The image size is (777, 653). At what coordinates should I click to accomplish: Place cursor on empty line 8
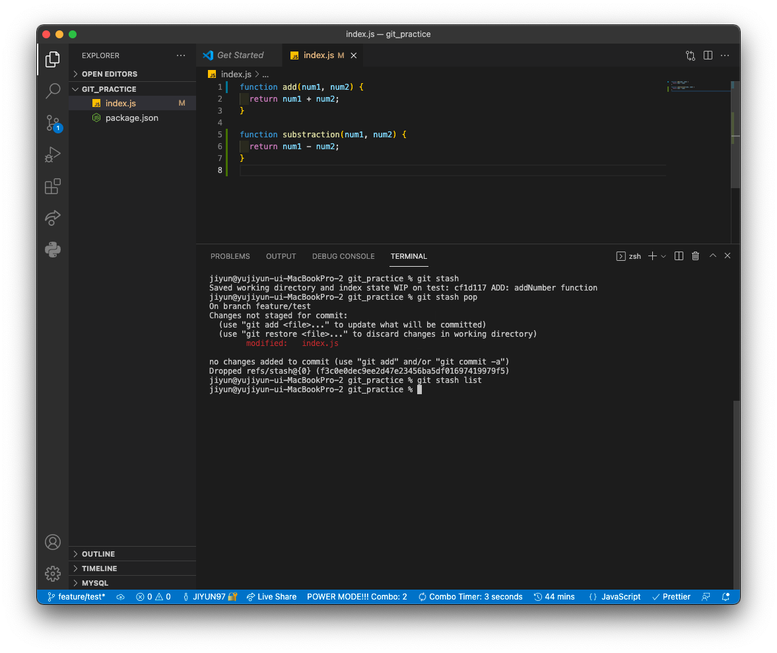pos(452,170)
